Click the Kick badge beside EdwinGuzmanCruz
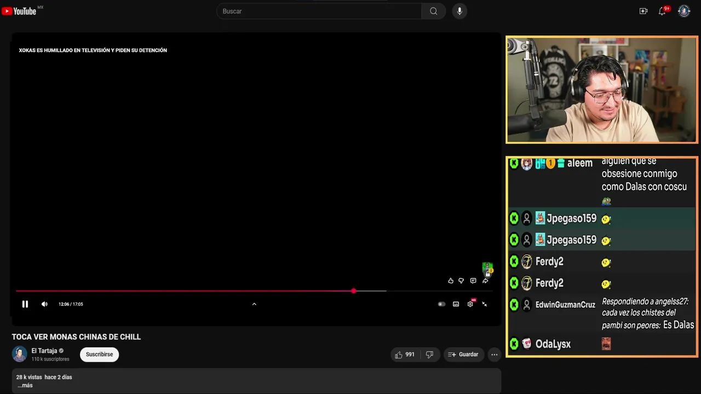The image size is (701, 394). [x=514, y=305]
